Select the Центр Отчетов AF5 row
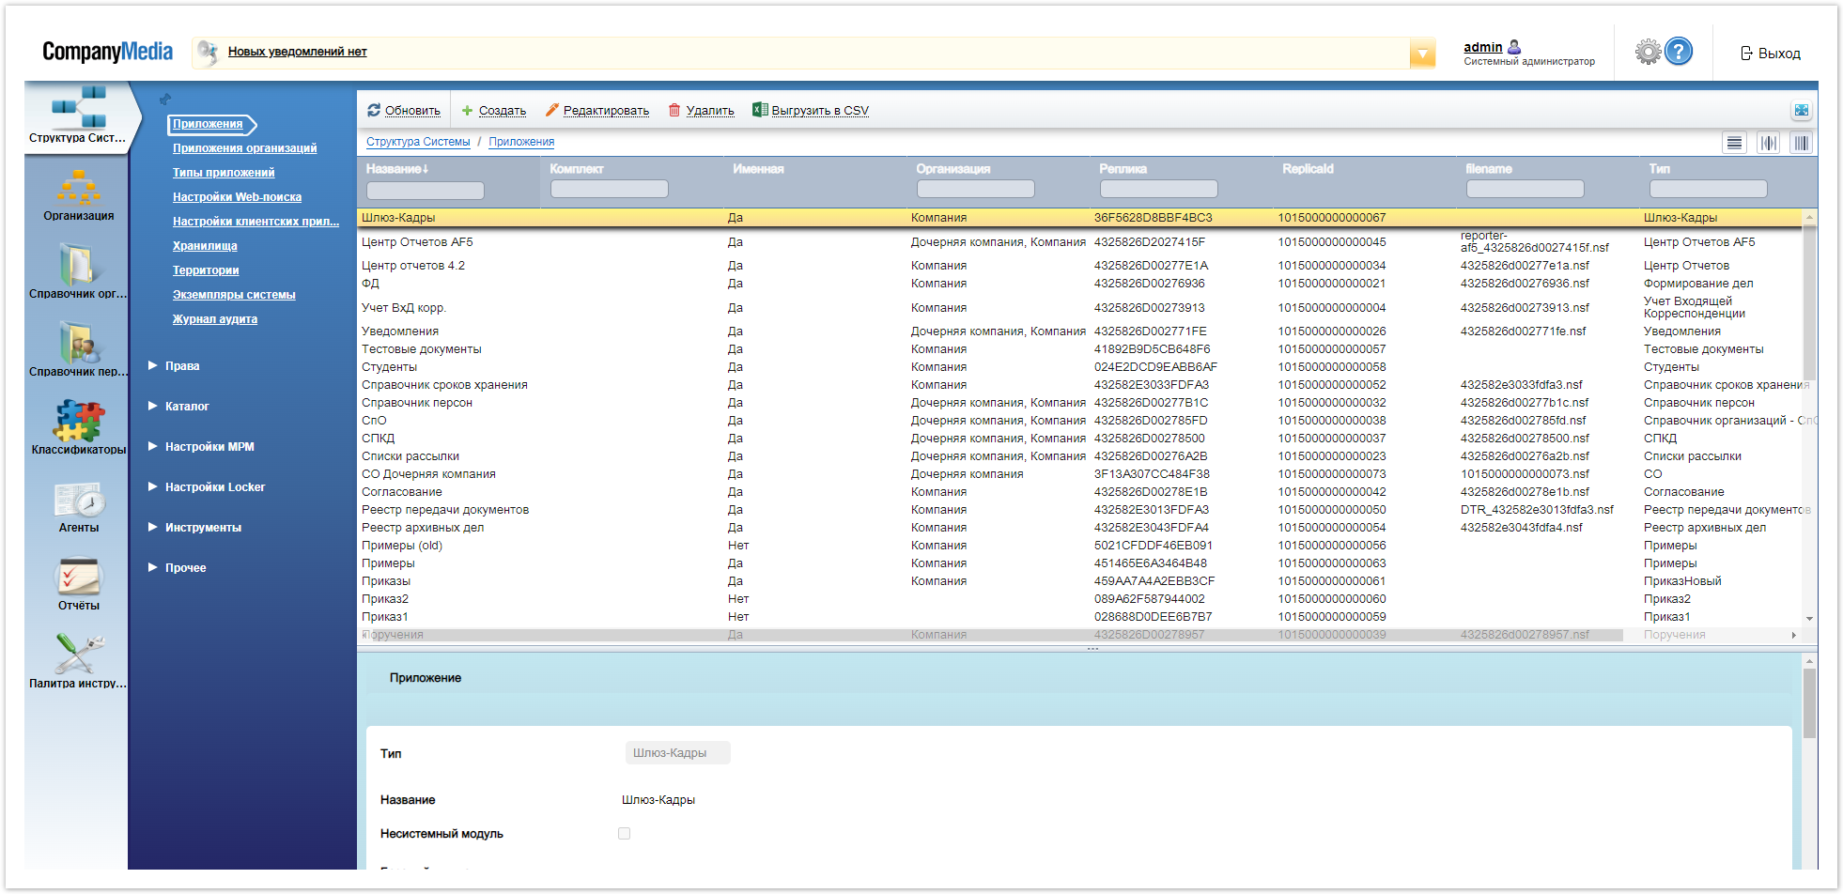Screen dimensions: 1843x894 point(1079,242)
